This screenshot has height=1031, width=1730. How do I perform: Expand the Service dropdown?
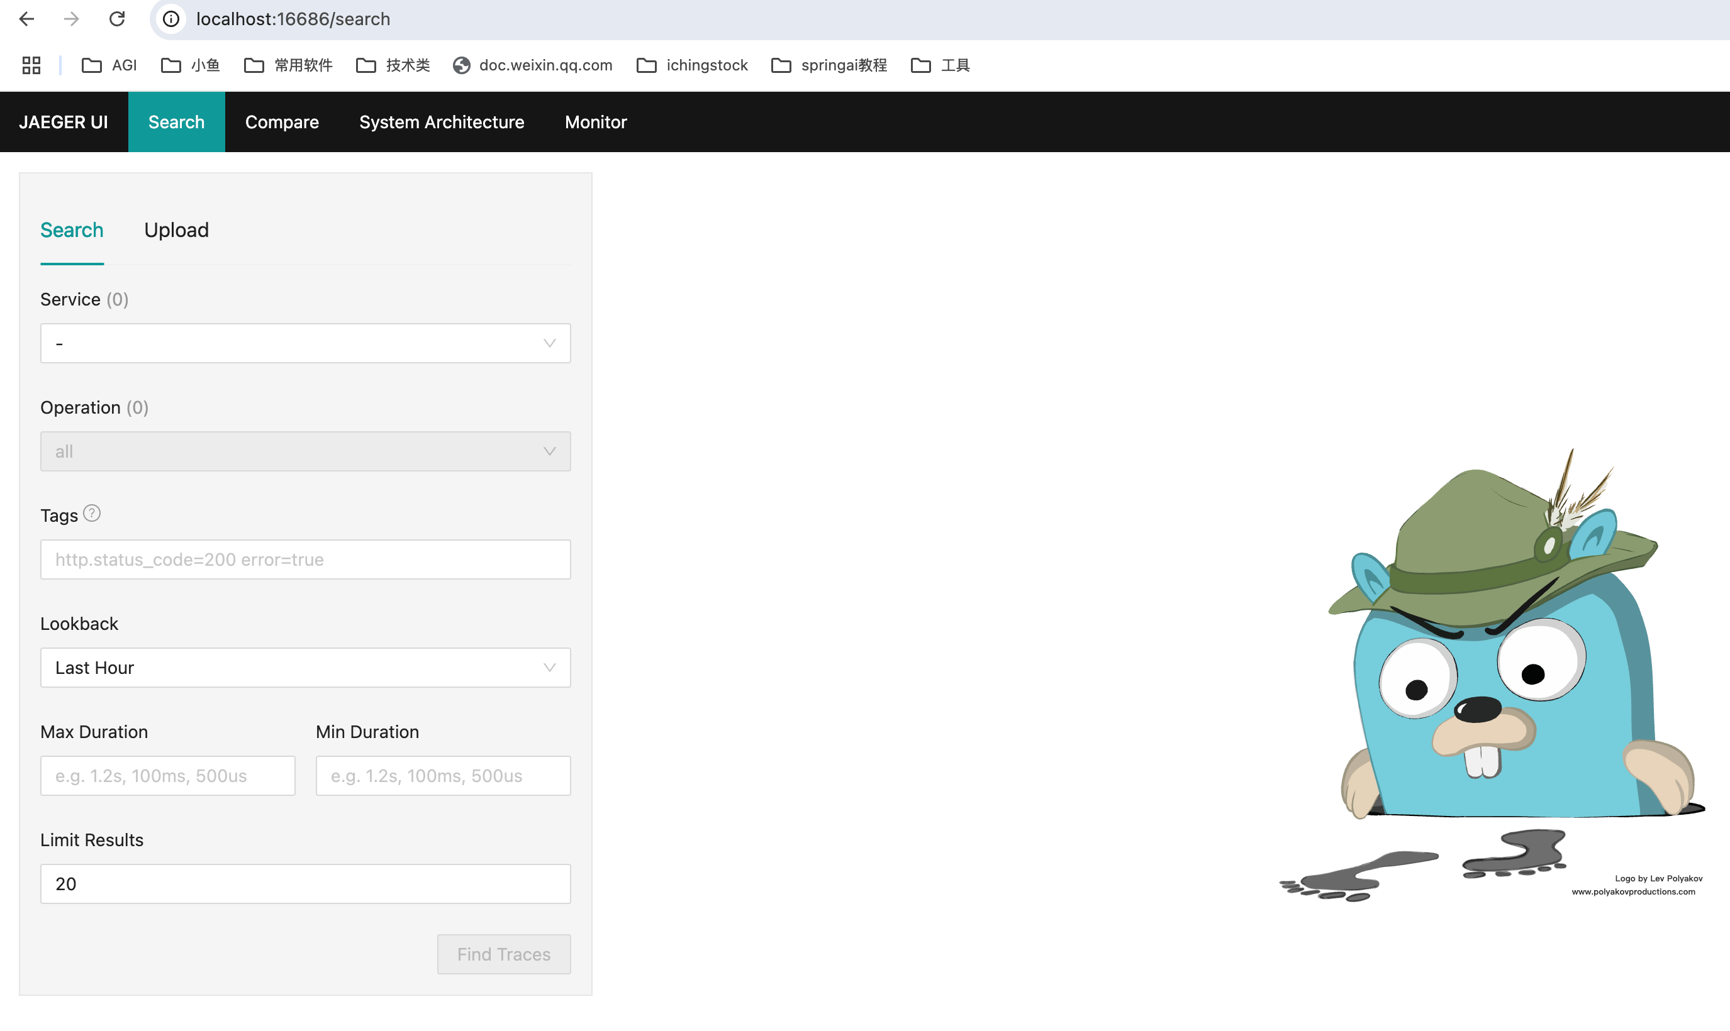point(305,343)
